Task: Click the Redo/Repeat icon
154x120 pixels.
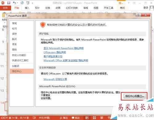Action: tap(22, 3)
